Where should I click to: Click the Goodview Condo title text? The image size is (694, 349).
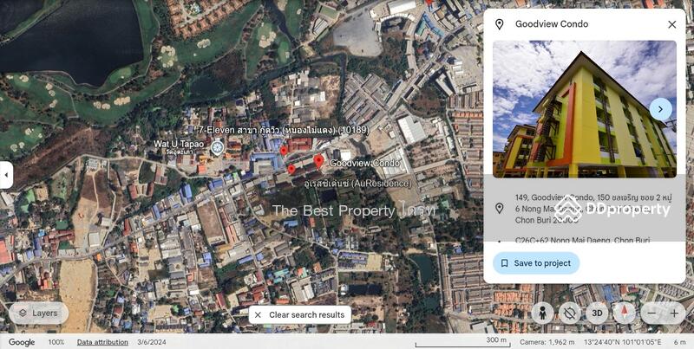pos(552,24)
